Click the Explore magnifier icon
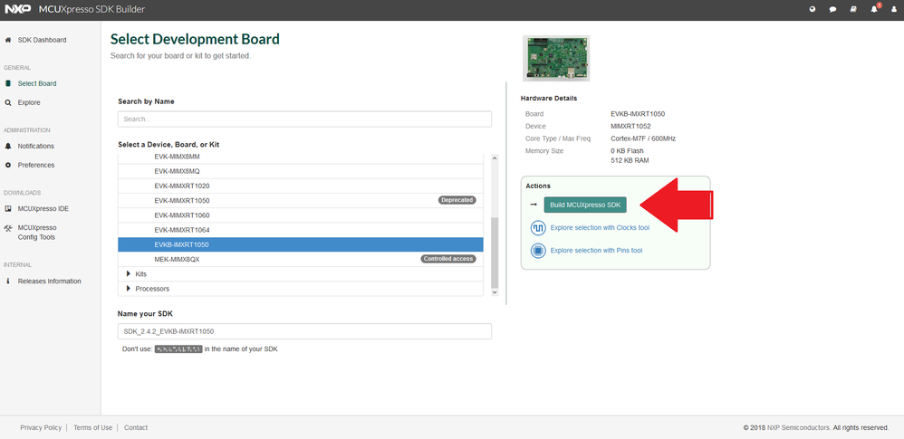The width and height of the screenshot is (904, 439). point(8,102)
